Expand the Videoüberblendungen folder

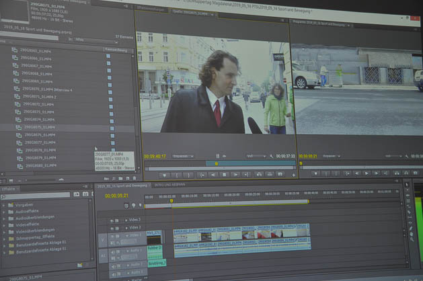click(x=4, y=232)
